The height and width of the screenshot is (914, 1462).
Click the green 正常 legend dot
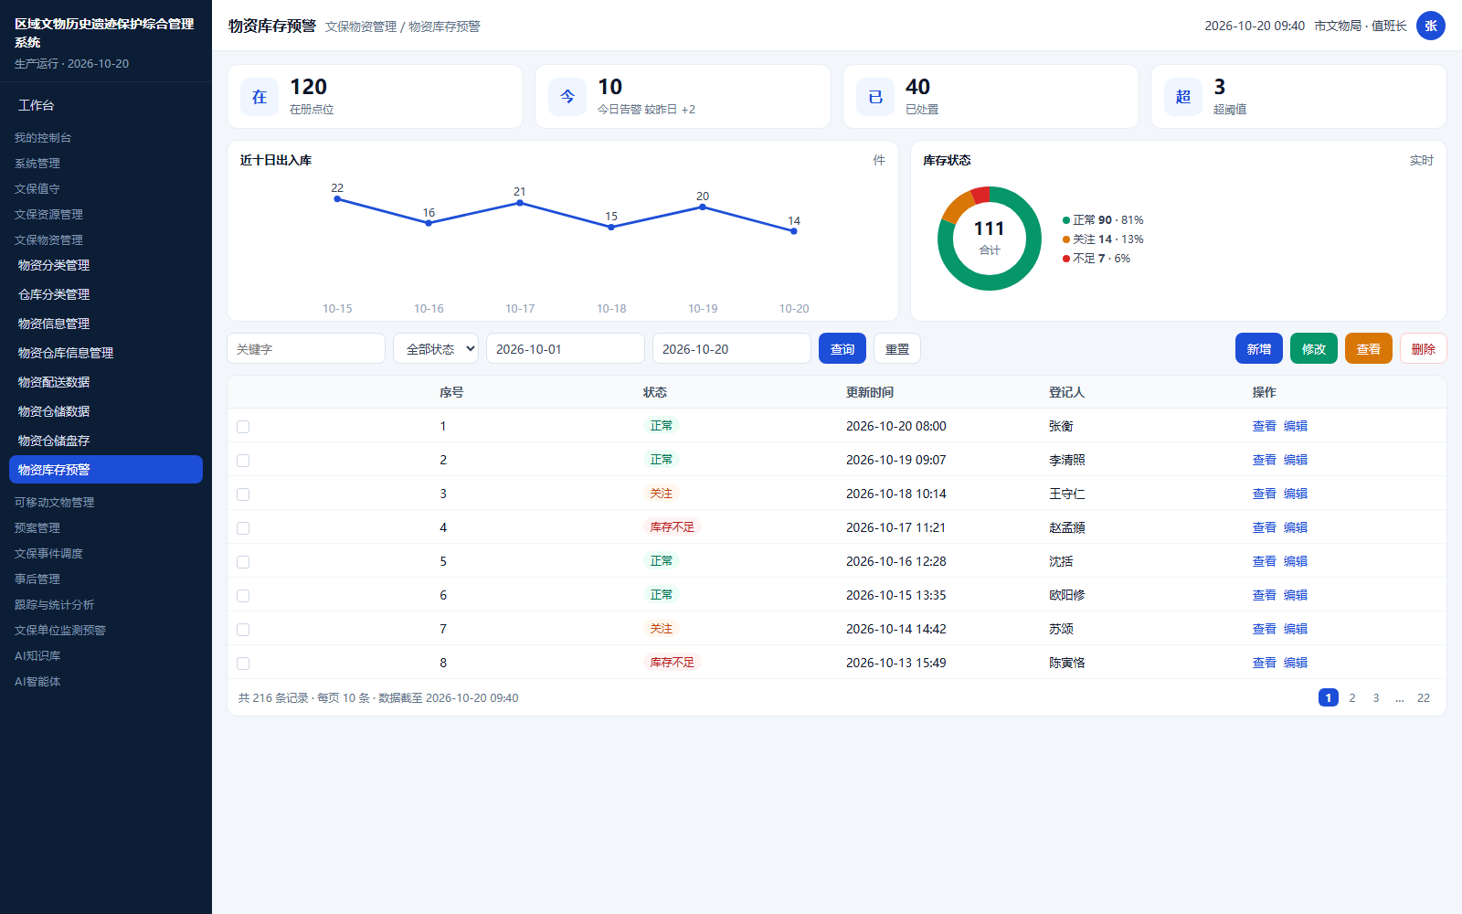point(1066,220)
